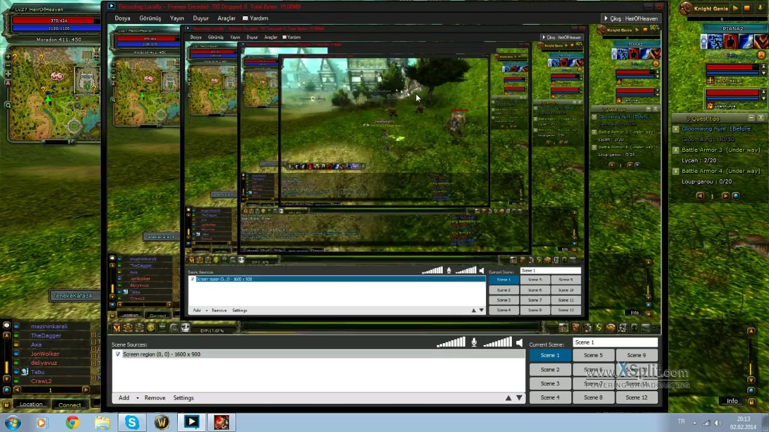Switch to Scene 5
Viewport: 769px width, 432px height.
(593, 355)
